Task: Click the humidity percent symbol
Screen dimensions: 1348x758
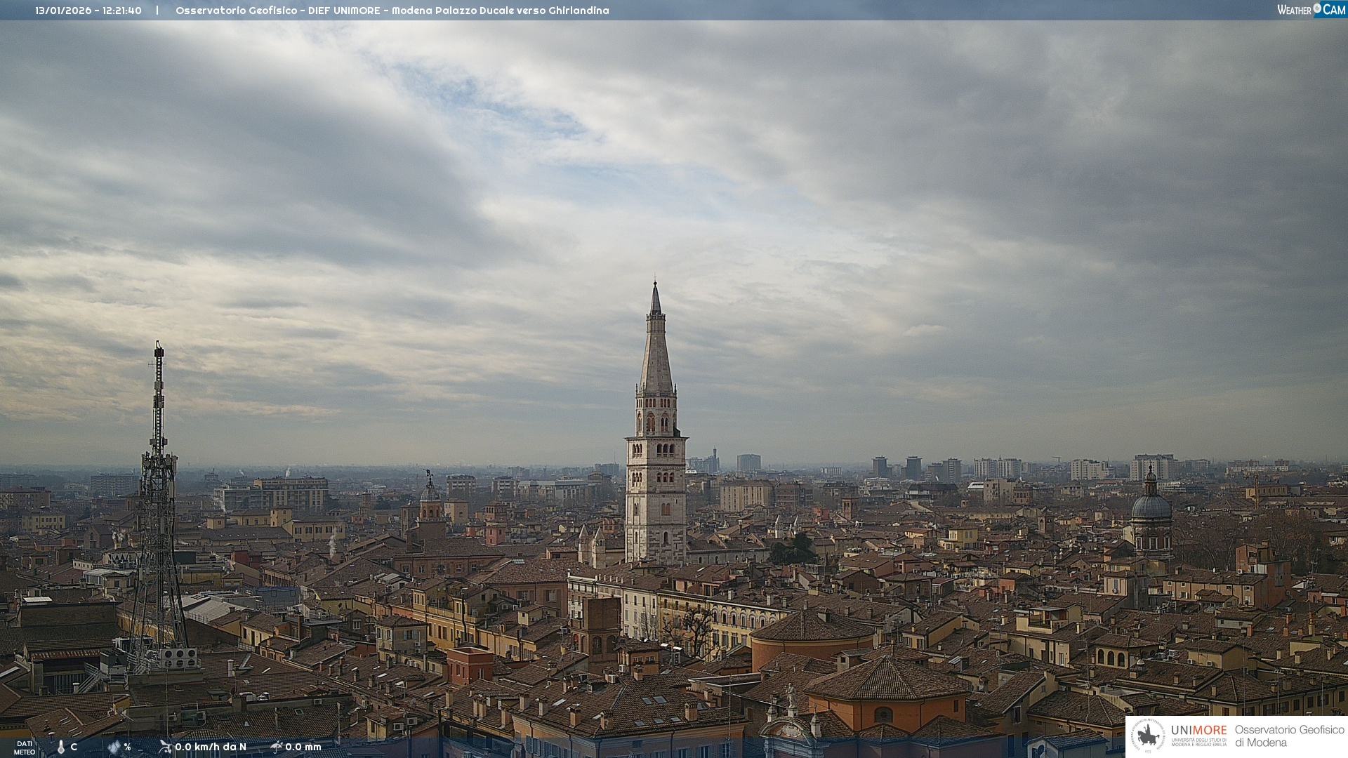Action: [127, 747]
